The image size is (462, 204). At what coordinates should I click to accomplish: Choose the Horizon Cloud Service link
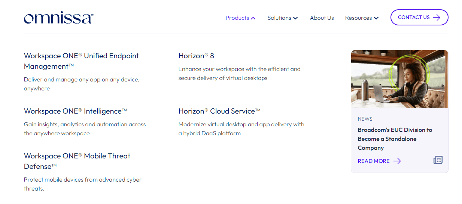coord(219,111)
